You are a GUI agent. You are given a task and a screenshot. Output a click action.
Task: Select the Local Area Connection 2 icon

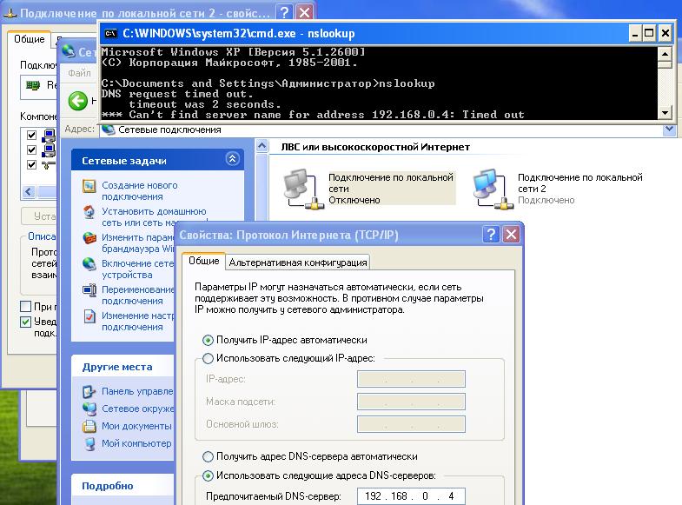pos(493,189)
